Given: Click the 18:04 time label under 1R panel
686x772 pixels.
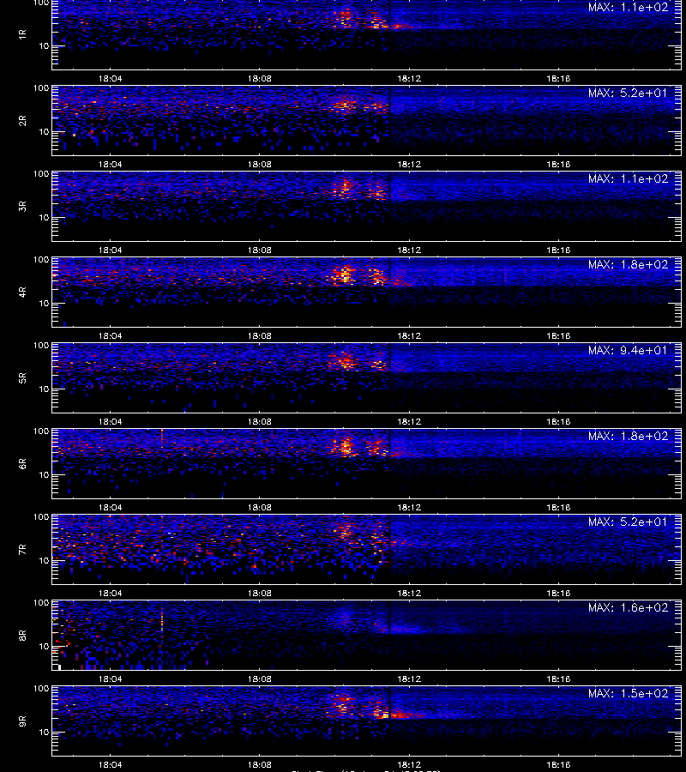Looking at the screenshot, I should pos(111,78).
